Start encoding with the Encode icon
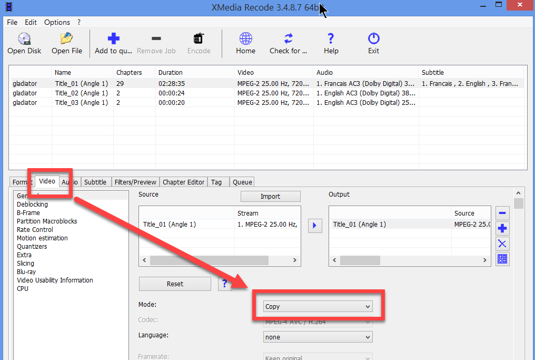Viewport: 535px width, 360px height. tap(199, 44)
